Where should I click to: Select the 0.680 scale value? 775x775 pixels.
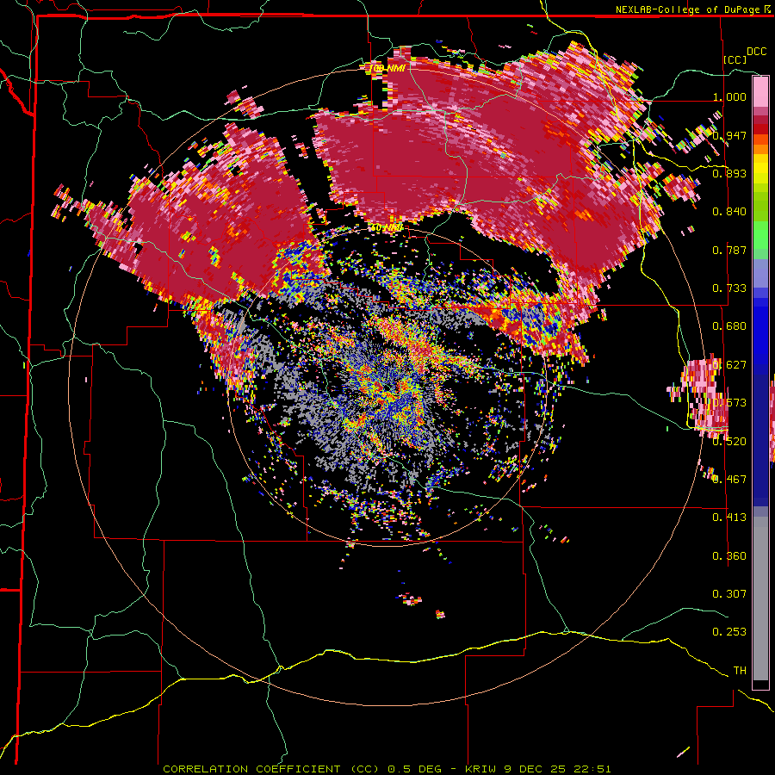(x=729, y=326)
